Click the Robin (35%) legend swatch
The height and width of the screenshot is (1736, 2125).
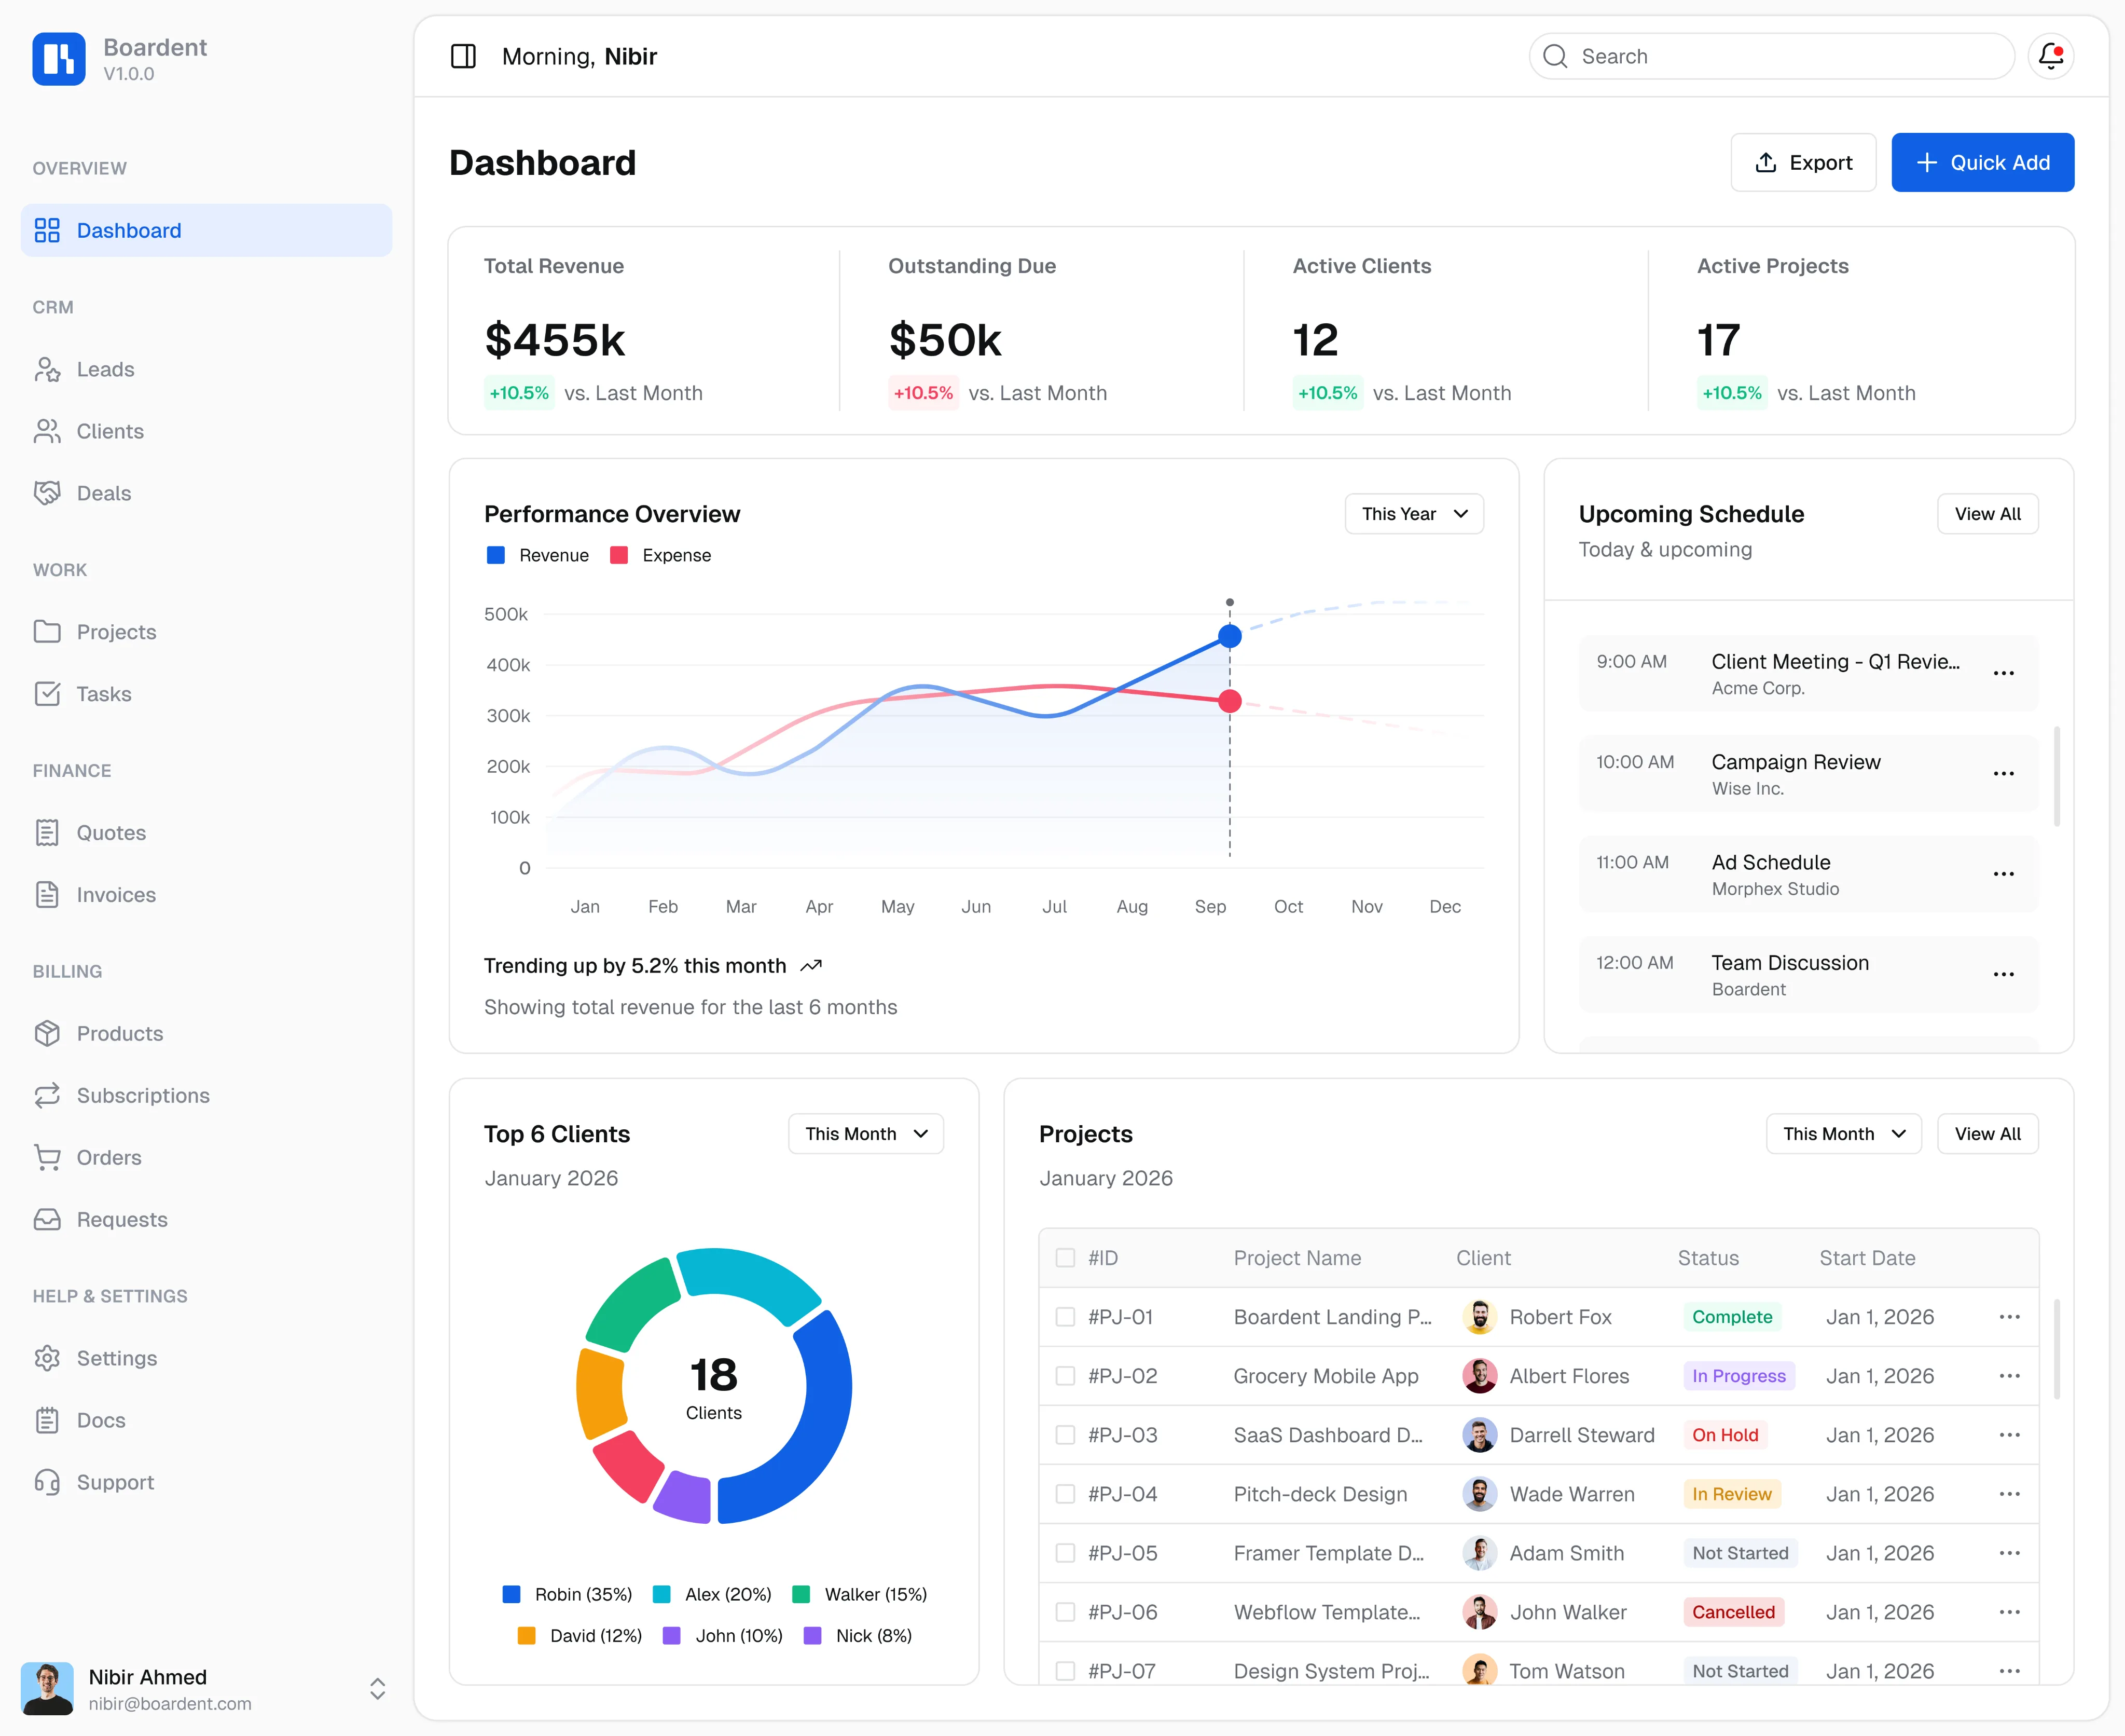point(511,1594)
